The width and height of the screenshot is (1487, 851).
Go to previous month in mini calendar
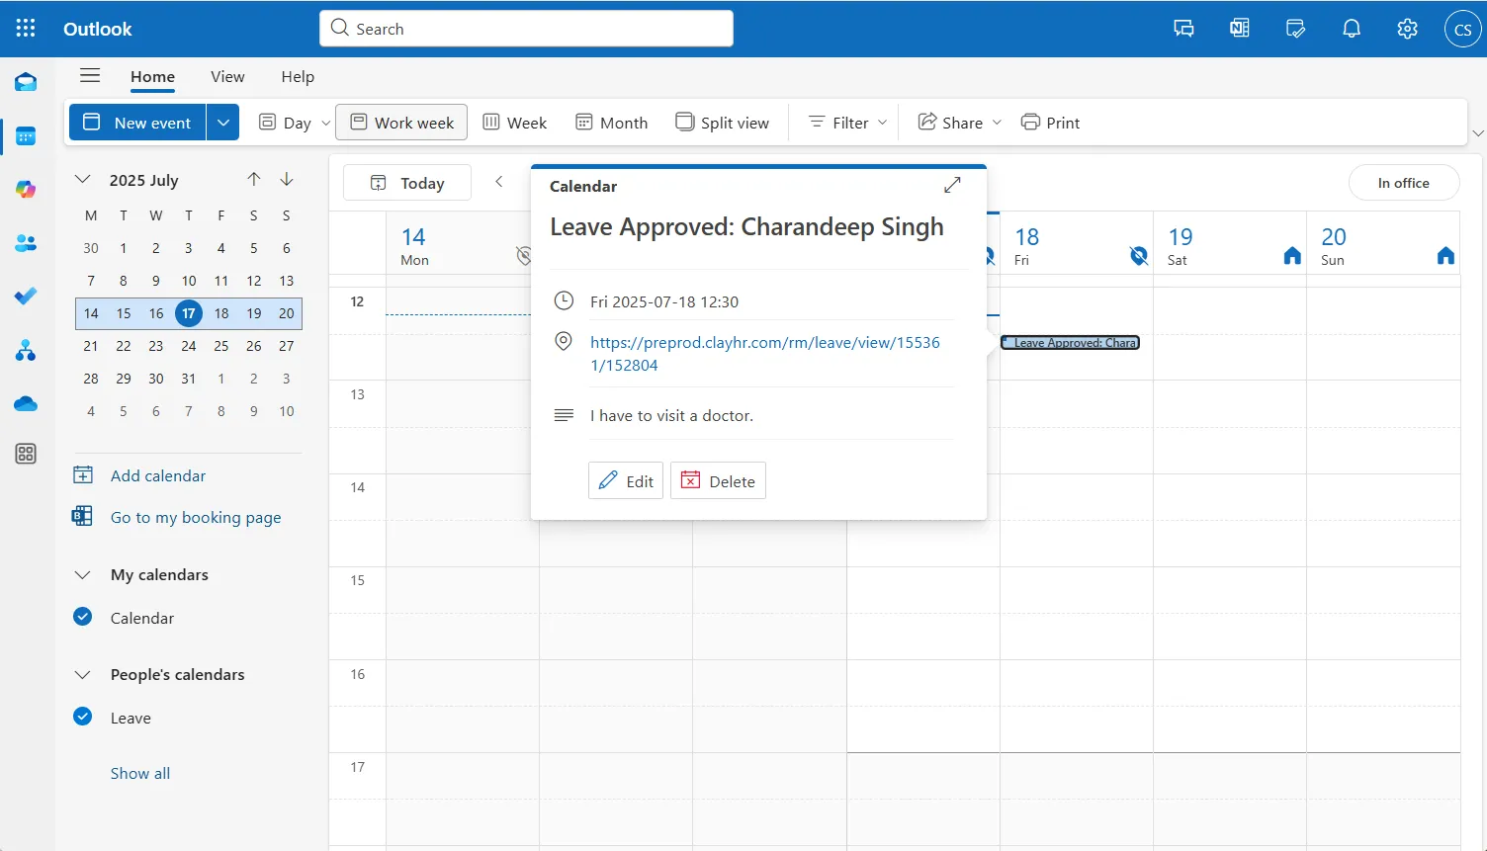254,179
